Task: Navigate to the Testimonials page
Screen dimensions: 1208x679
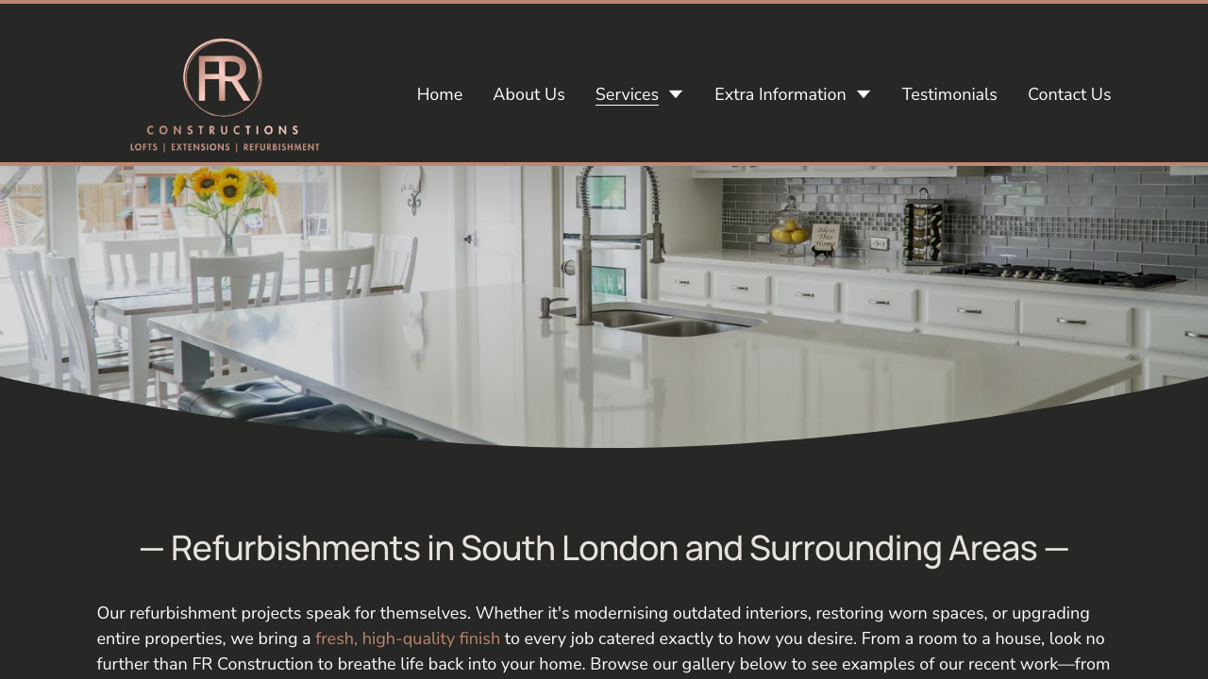Action: click(x=949, y=94)
